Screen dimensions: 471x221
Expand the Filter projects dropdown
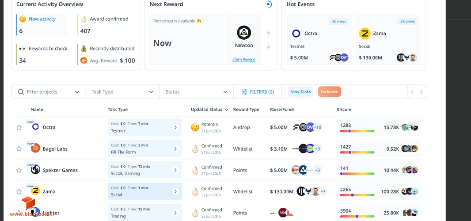click(x=77, y=92)
